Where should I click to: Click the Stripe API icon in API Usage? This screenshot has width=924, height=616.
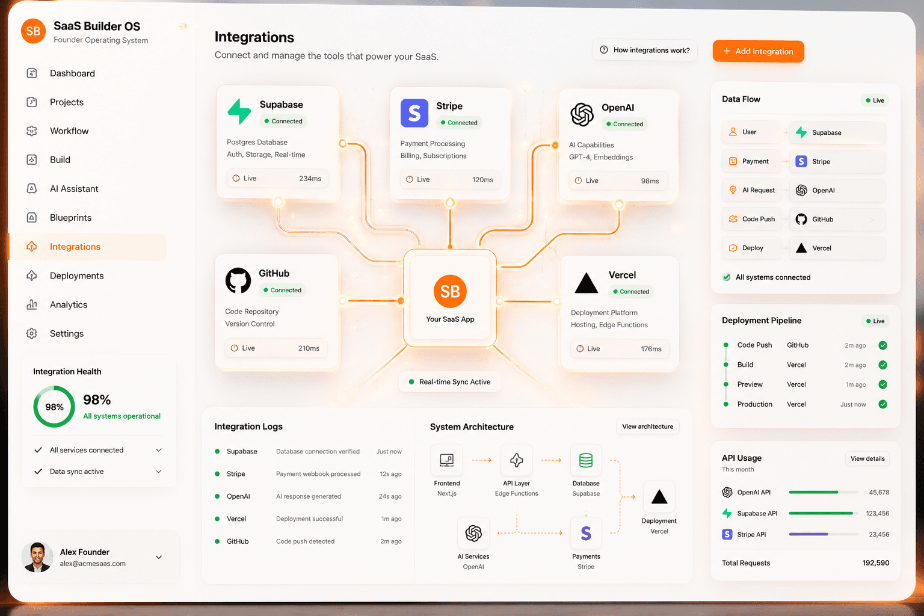tap(727, 534)
